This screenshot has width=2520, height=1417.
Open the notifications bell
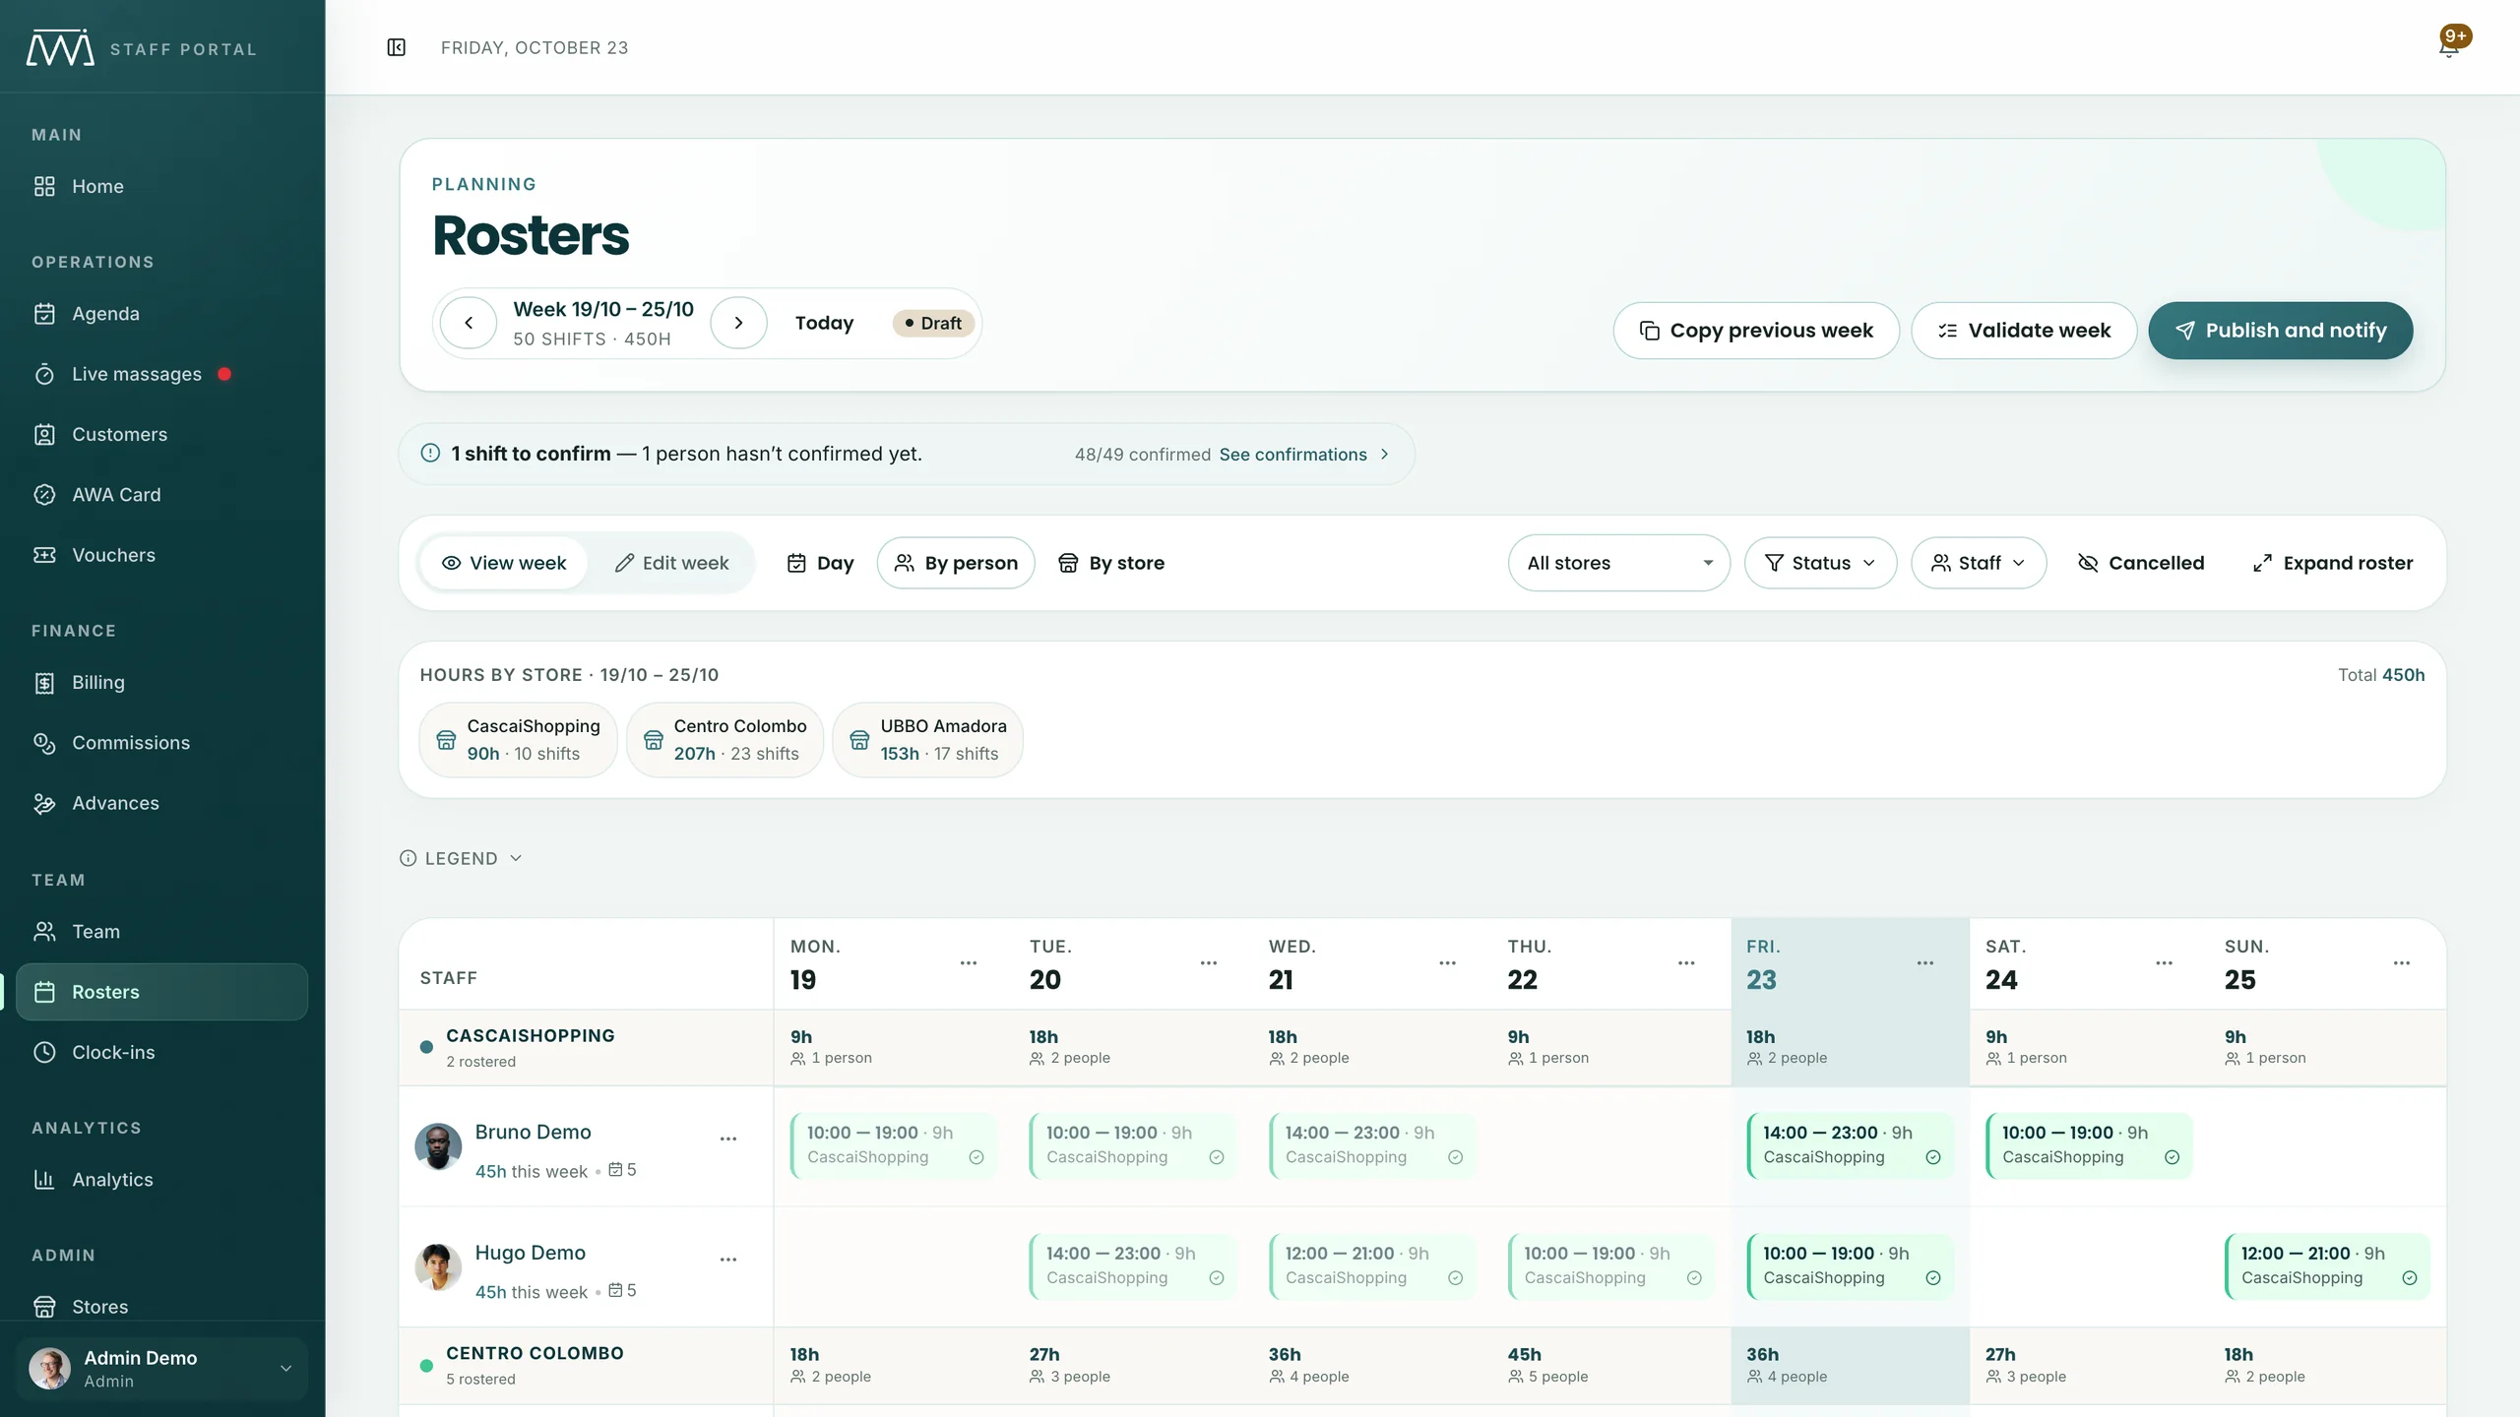[x=2450, y=46]
